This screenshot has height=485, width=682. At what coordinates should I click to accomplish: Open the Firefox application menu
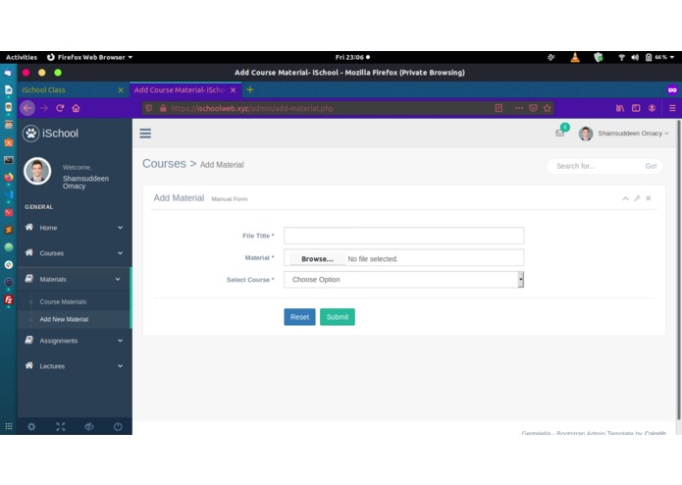pos(672,108)
